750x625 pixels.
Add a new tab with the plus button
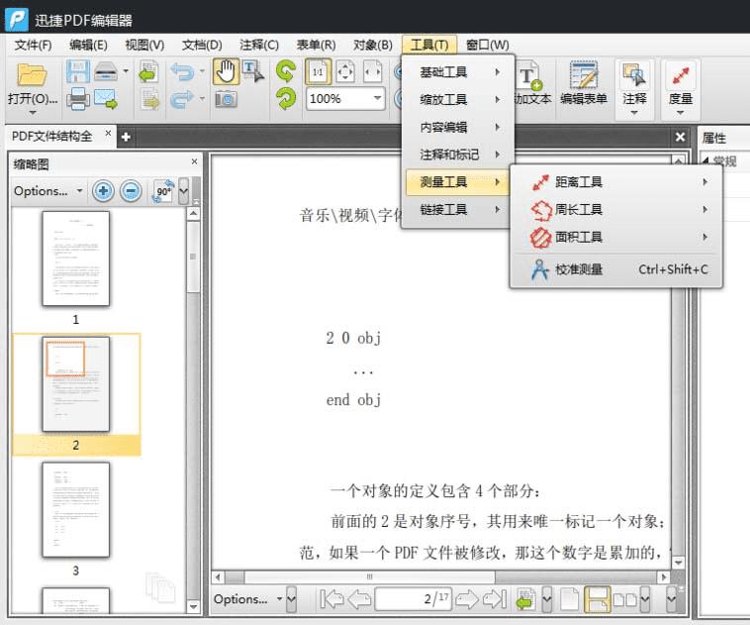[x=126, y=137]
